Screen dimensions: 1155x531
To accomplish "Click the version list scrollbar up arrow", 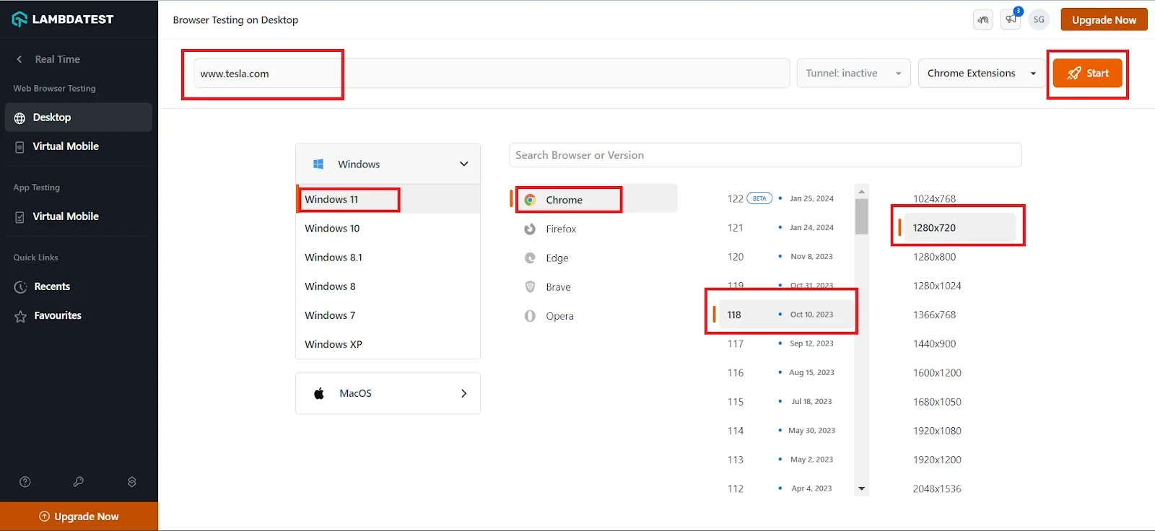I will coord(861,191).
